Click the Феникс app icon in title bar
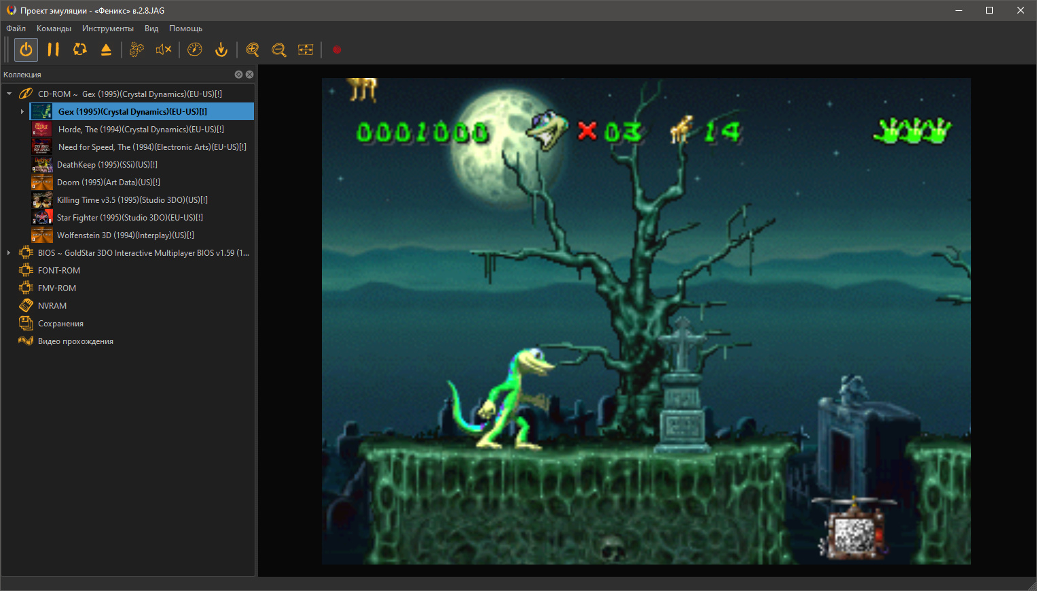The image size is (1037, 591). (x=11, y=10)
